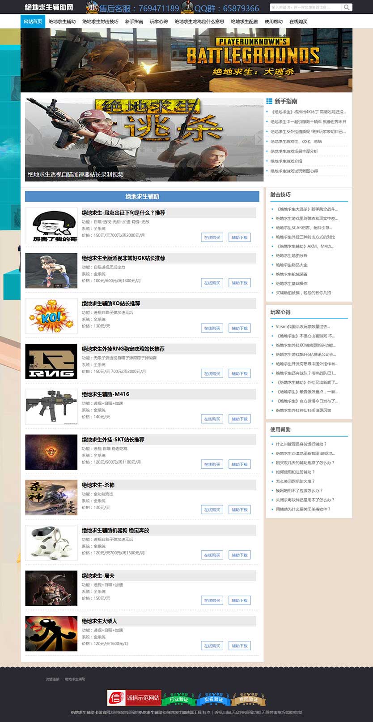Open article Steam我国活泼玩家数量过去

(303, 327)
